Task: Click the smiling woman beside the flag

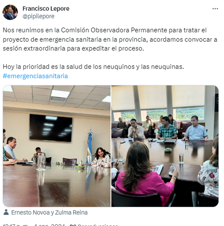Action: 102,156
